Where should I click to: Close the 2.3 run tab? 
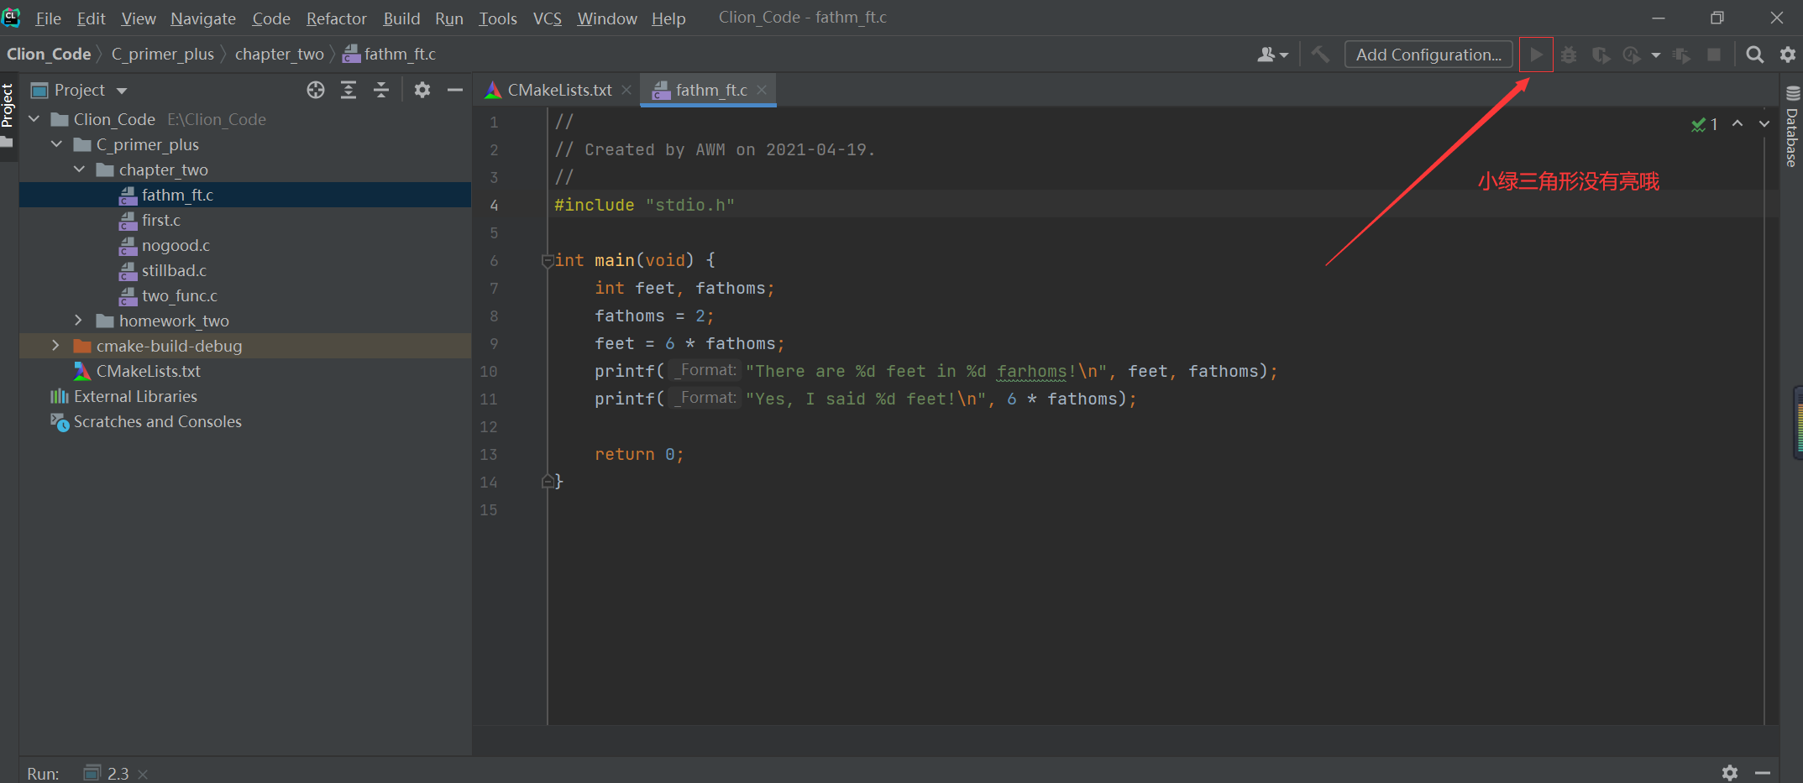point(143,774)
